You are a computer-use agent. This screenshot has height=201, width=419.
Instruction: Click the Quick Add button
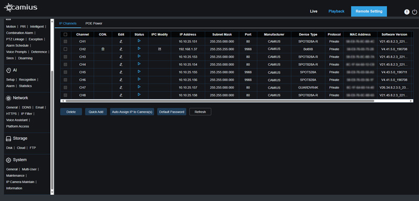click(96, 112)
